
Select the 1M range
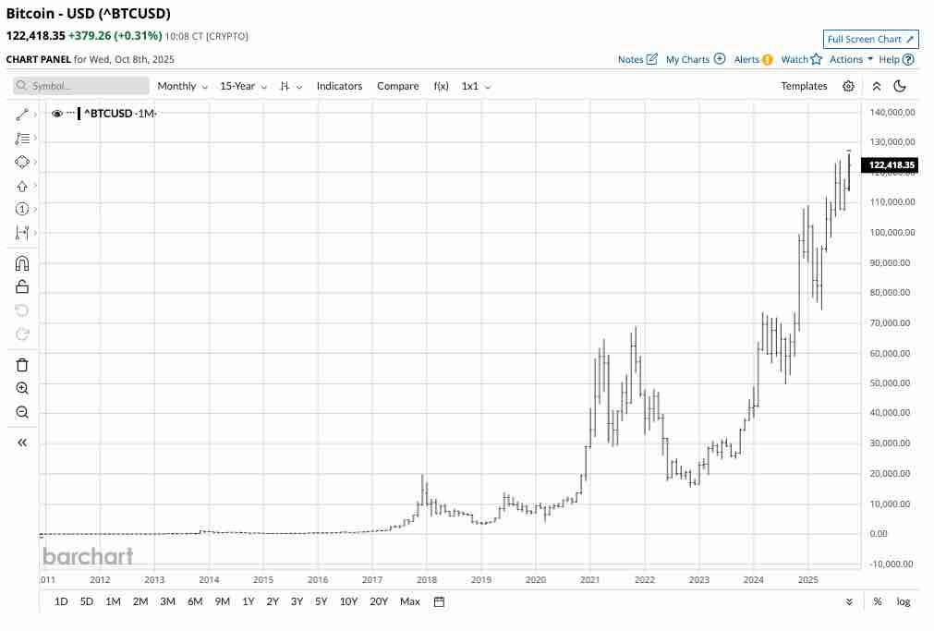point(113,601)
